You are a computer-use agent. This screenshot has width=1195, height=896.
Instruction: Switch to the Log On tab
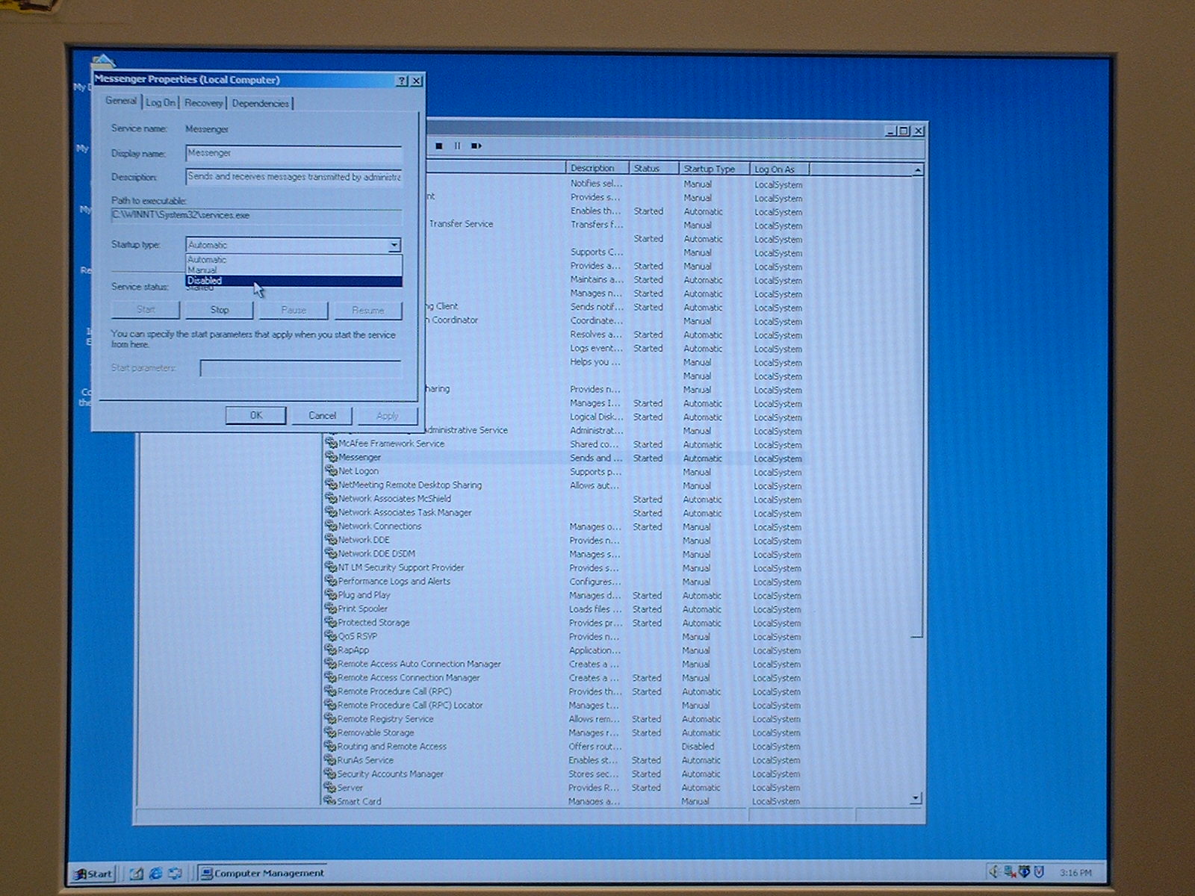click(160, 103)
